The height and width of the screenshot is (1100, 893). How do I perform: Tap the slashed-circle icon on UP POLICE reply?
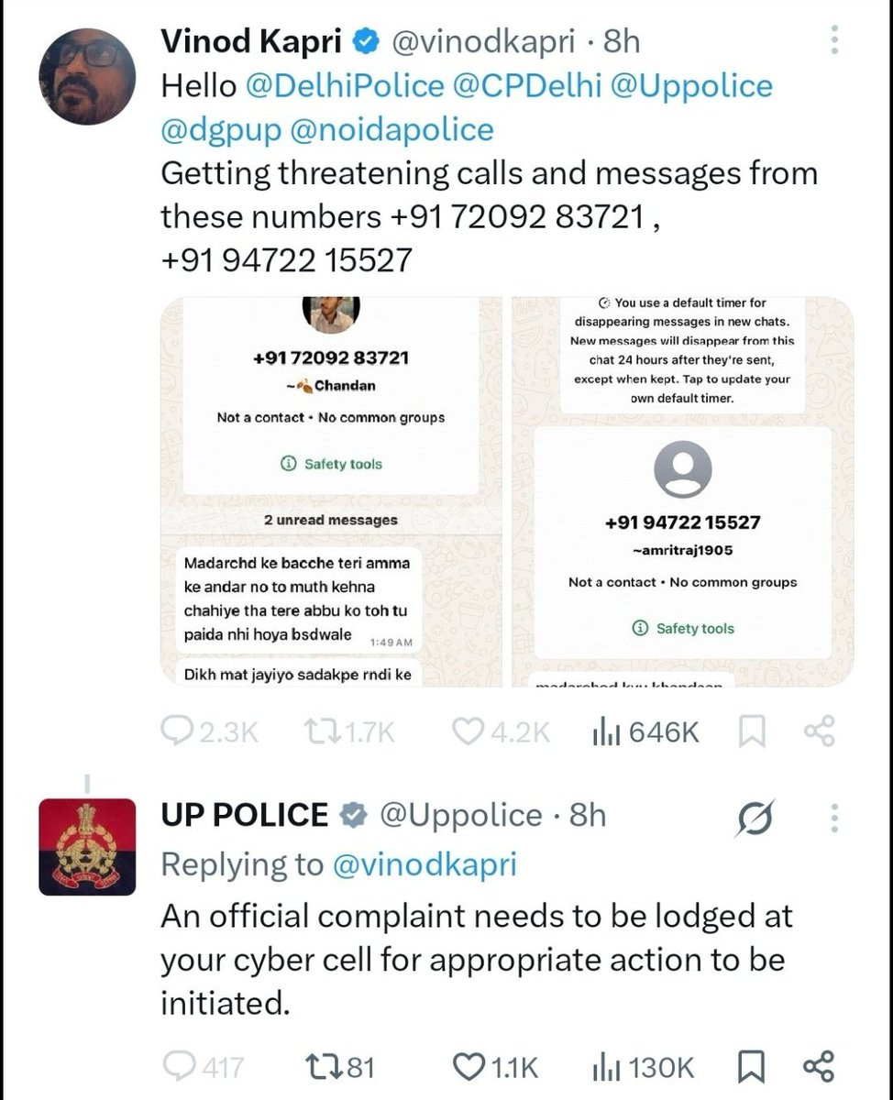click(x=755, y=819)
